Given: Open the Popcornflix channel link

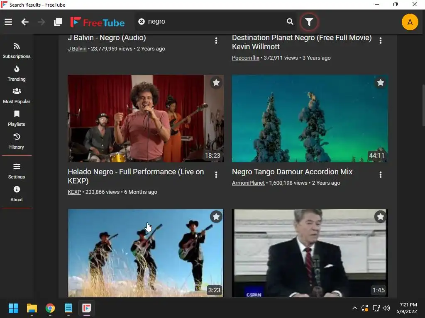Looking at the screenshot, I should coord(246,58).
